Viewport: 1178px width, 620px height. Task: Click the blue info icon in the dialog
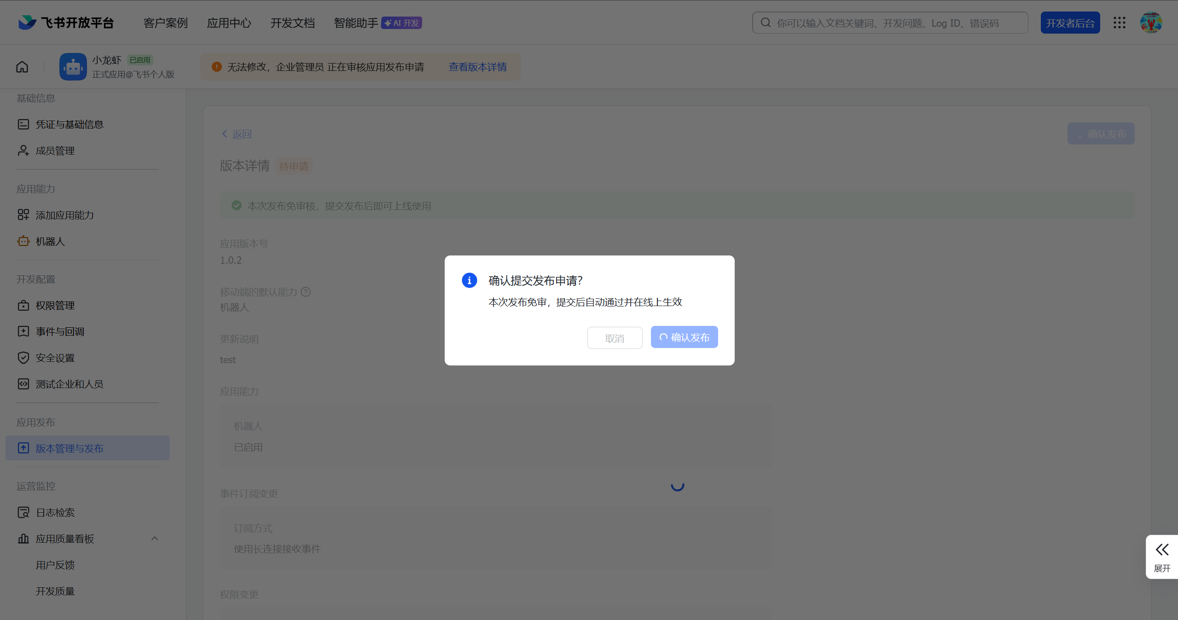[x=469, y=280]
